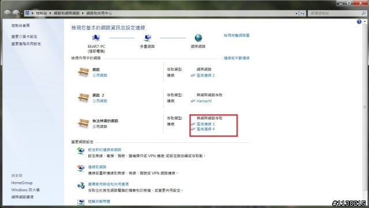Click the multiple networks icon in the map

point(148,38)
